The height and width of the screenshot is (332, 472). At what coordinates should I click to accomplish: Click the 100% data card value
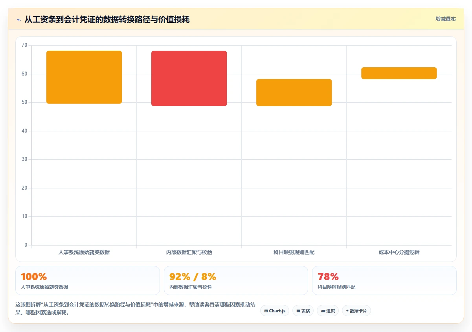tap(34, 277)
